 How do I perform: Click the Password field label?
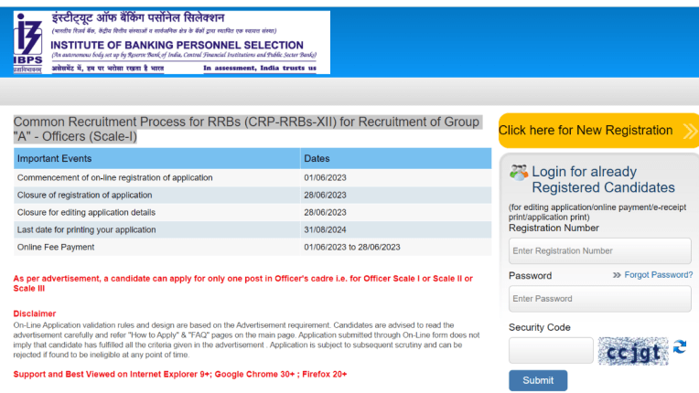pos(530,275)
